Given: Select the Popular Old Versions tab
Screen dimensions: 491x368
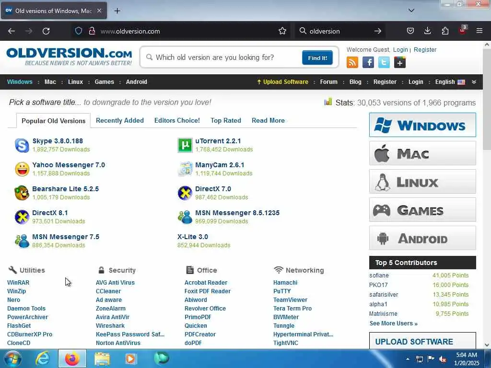Looking at the screenshot, I should [53, 121].
